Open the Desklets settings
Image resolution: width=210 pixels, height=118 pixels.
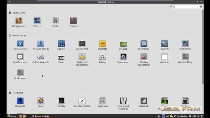103,45
